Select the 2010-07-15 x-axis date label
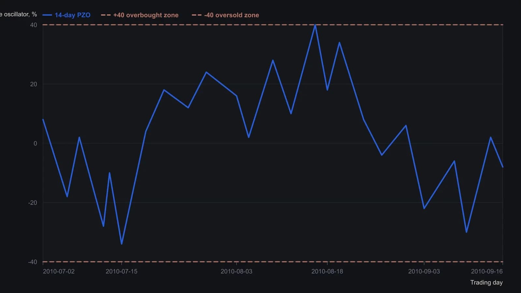This screenshot has height=293, width=521. [121, 271]
